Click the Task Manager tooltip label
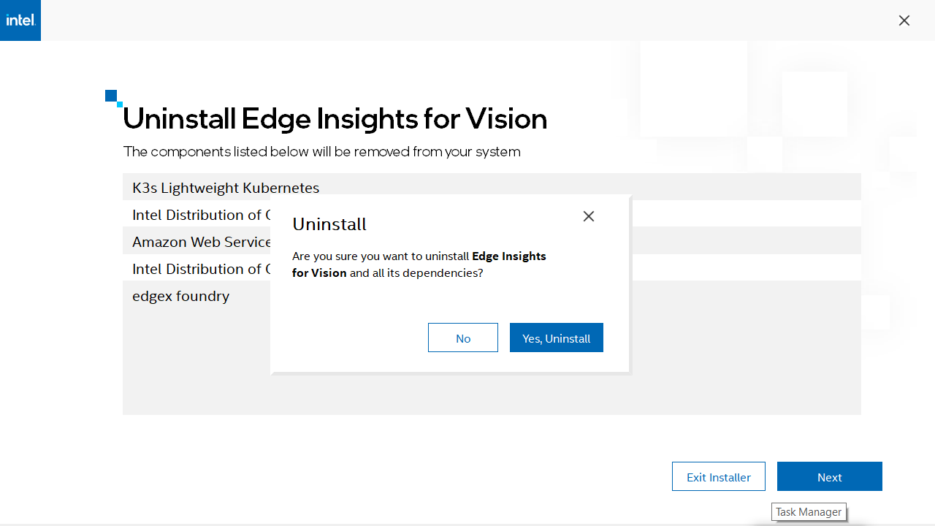This screenshot has height=526, width=935. tap(809, 512)
